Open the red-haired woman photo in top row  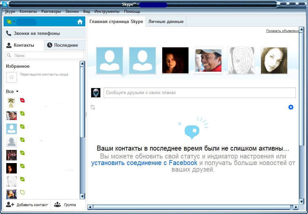tap(175, 60)
